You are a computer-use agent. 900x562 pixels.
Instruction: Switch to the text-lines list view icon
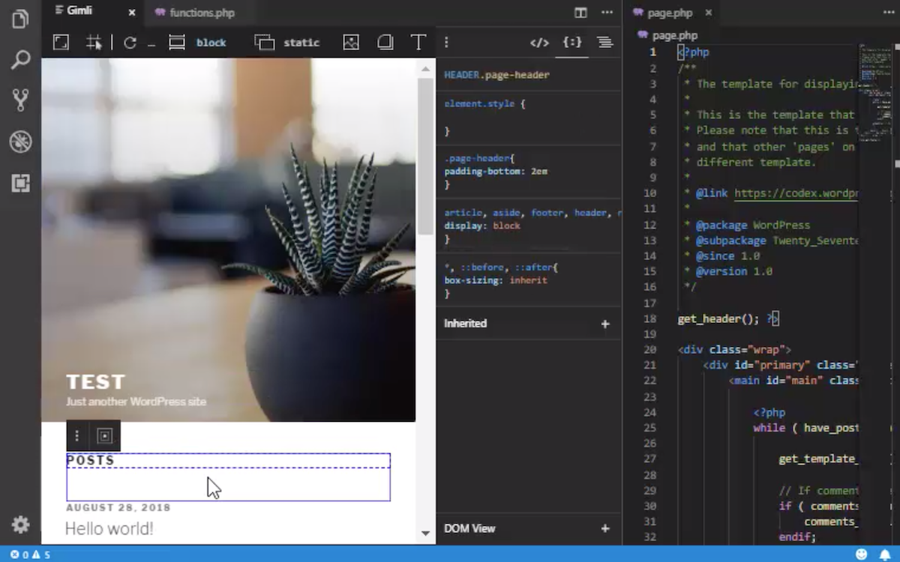coord(604,43)
